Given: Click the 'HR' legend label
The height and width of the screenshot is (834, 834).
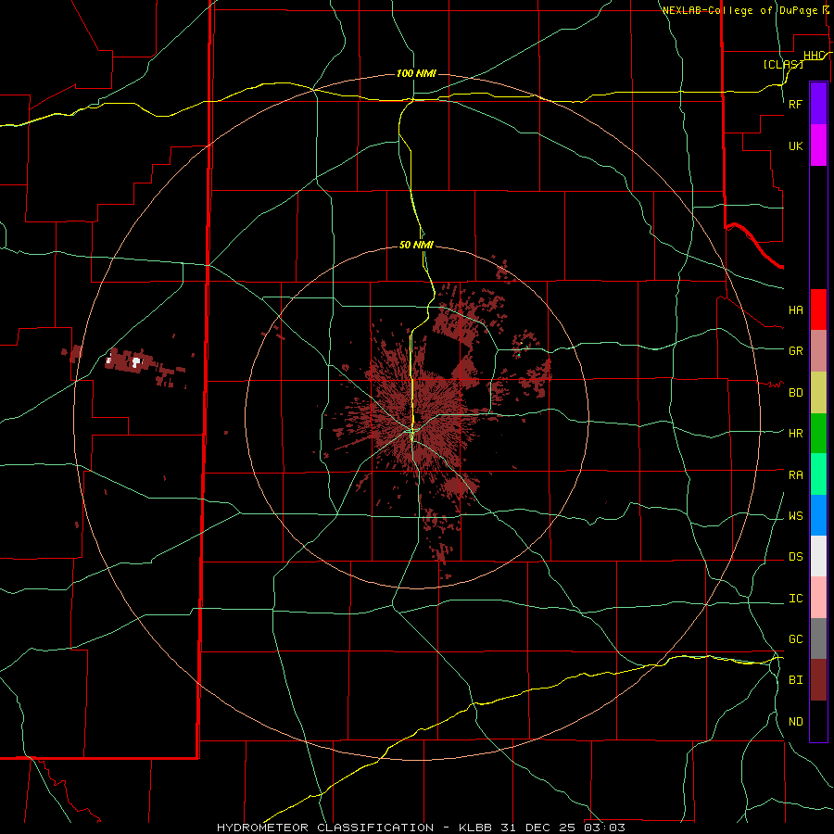Looking at the screenshot, I should [795, 433].
